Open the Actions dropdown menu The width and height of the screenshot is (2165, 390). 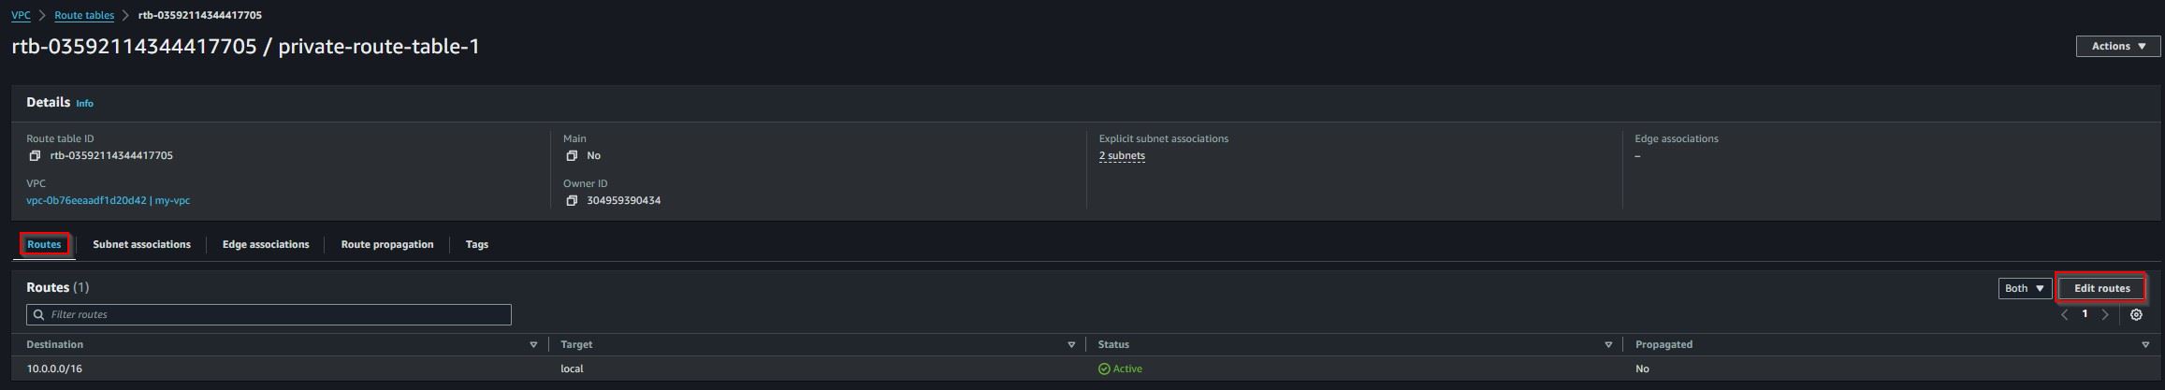click(2118, 47)
